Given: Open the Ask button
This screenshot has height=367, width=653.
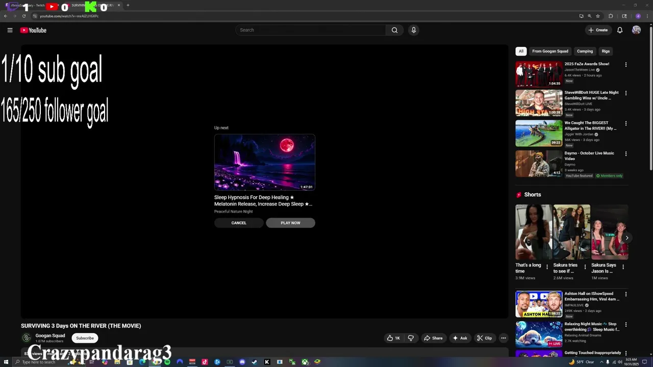Looking at the screenshot, I should (x=460, y=338).
